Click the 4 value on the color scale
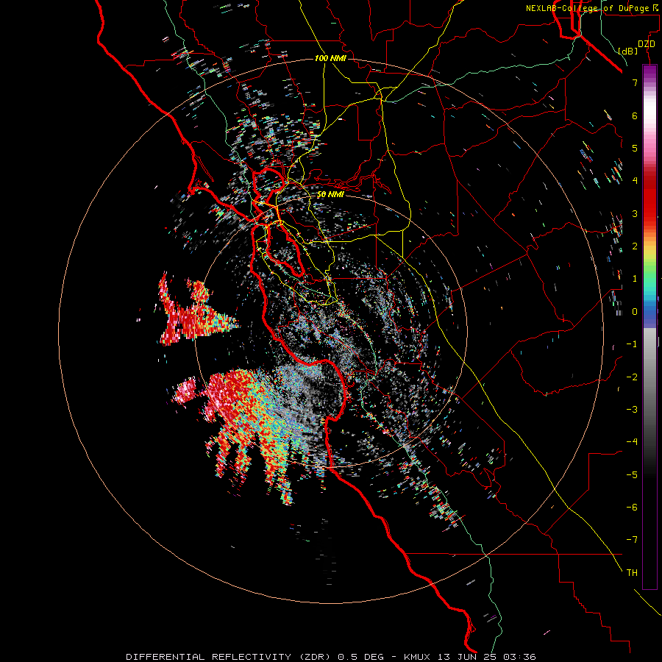 coord(635,181)
